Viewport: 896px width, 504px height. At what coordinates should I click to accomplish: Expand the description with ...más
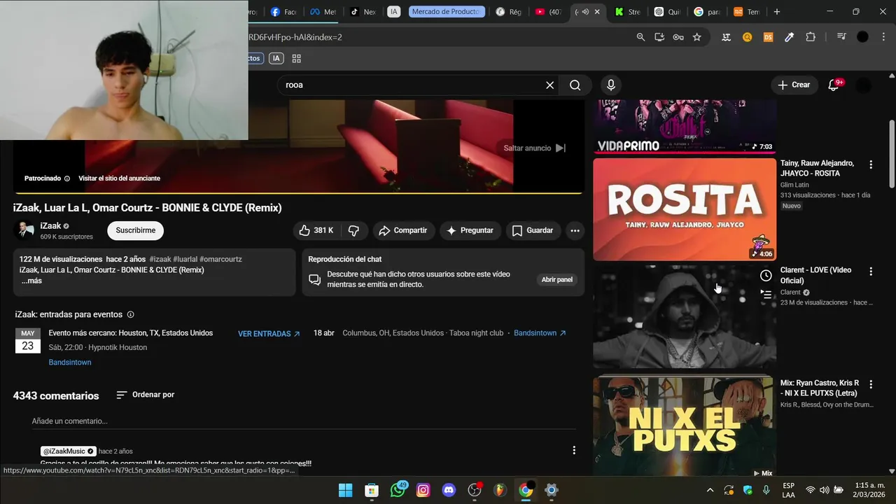coord(31,281)
